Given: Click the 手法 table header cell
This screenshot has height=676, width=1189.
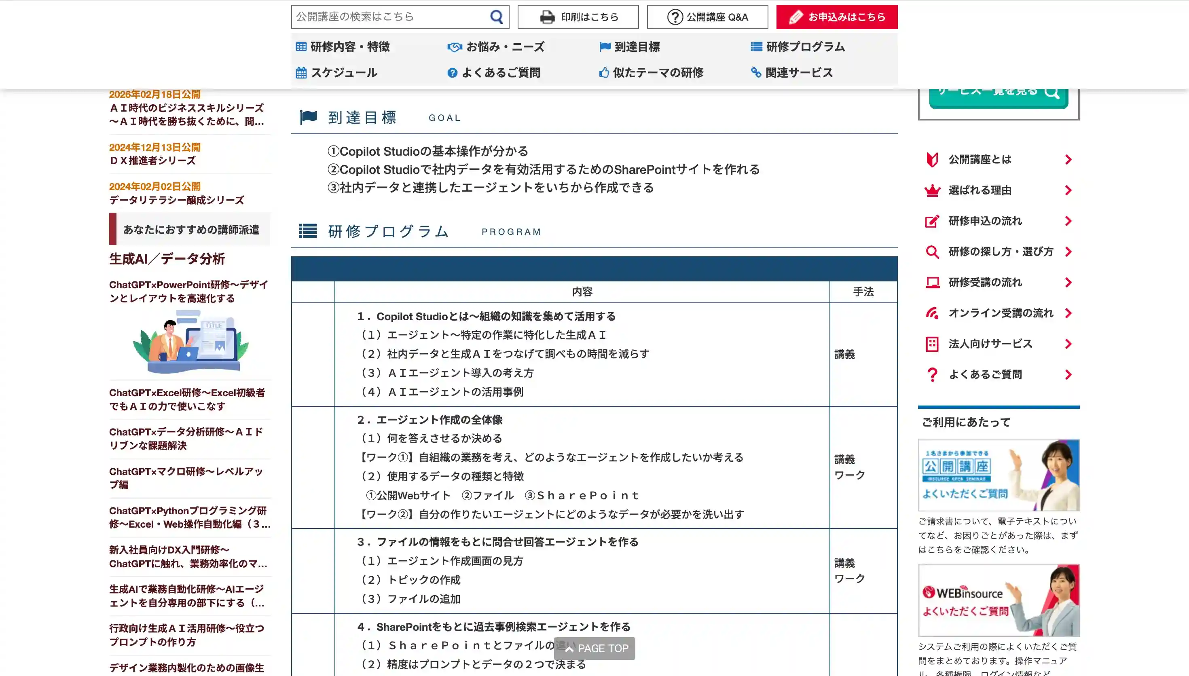Looking at the screenshot, I should click(863, 292).
